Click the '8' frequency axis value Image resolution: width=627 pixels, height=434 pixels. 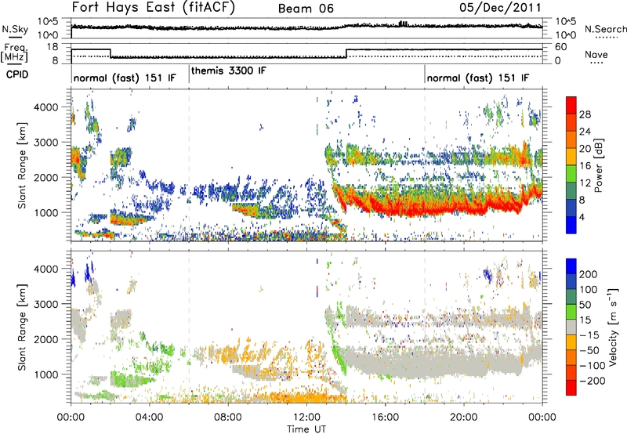point(55,61)
